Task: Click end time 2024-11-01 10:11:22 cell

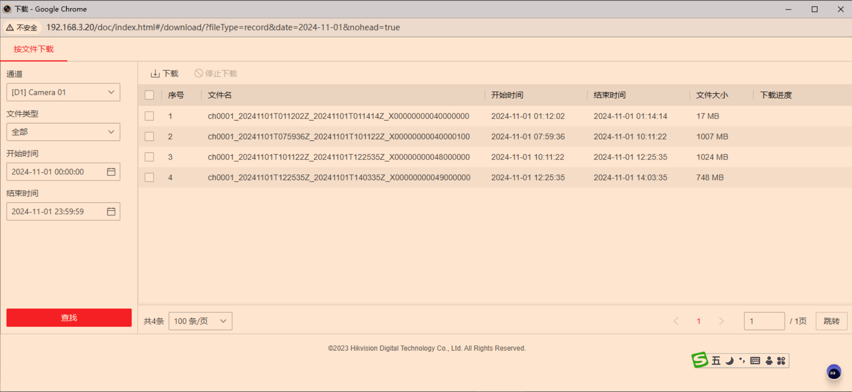Action: coord(630,137)
